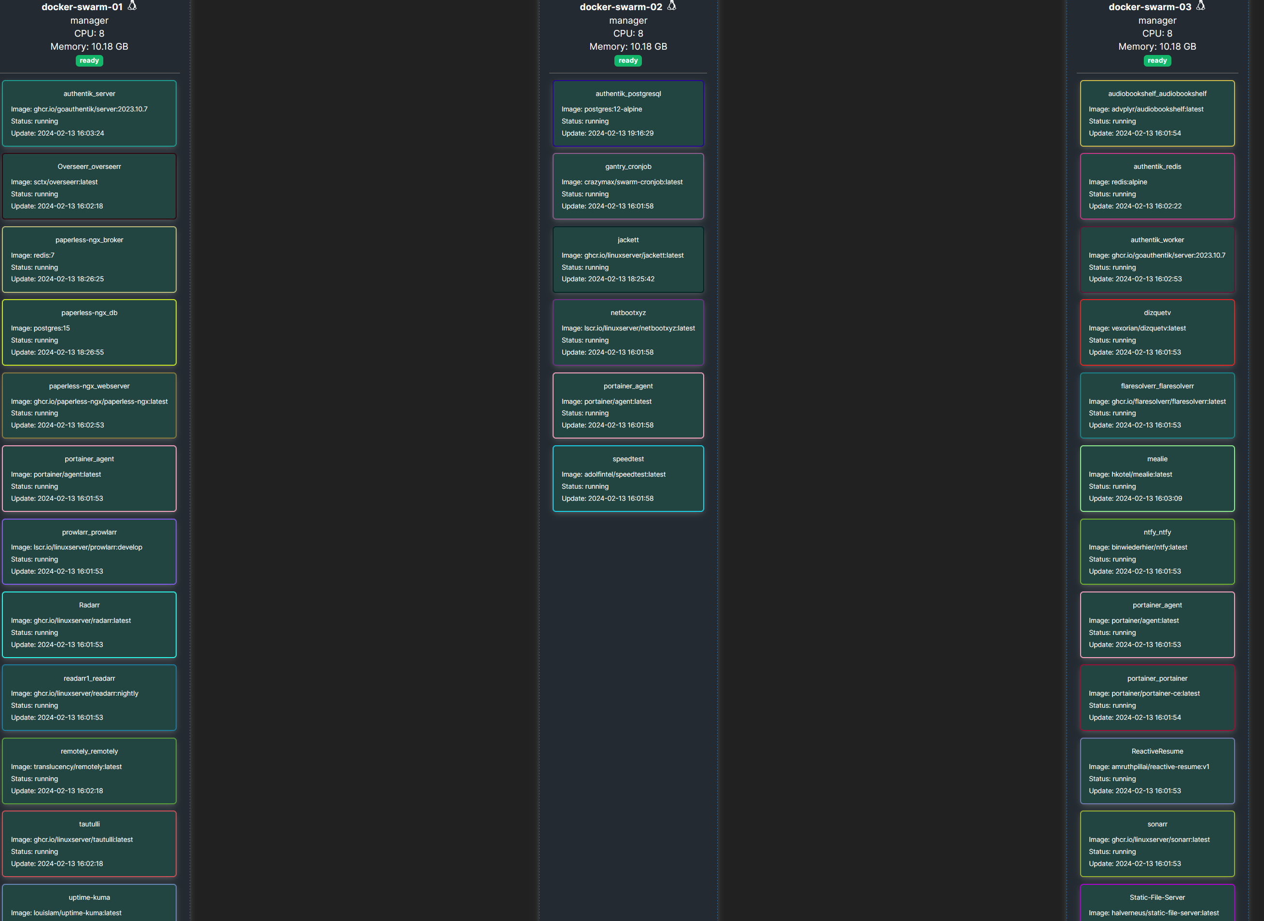Open the paperless-ngx_broker service card

pyautogui.click(x=89, y=259)
